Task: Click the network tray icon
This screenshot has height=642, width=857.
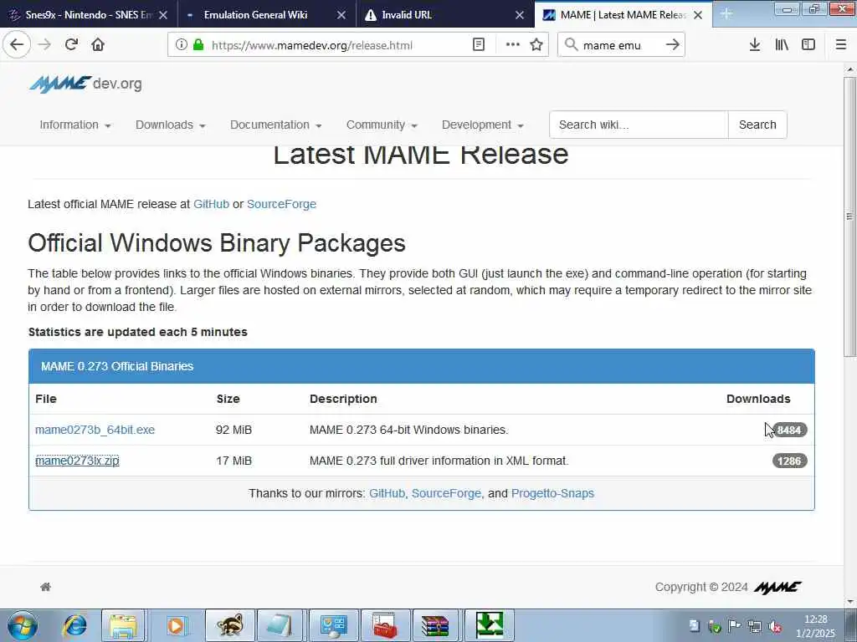Action: [754, 626]
